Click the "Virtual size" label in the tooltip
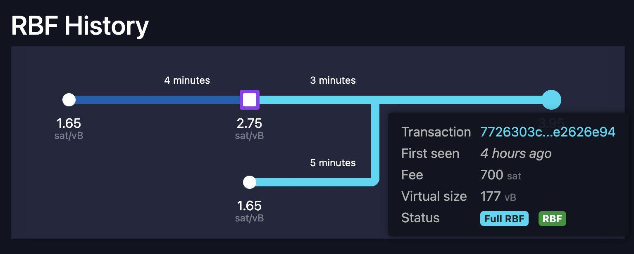The image size is (634, 254). pyautogui.click(x=434, y=196)
